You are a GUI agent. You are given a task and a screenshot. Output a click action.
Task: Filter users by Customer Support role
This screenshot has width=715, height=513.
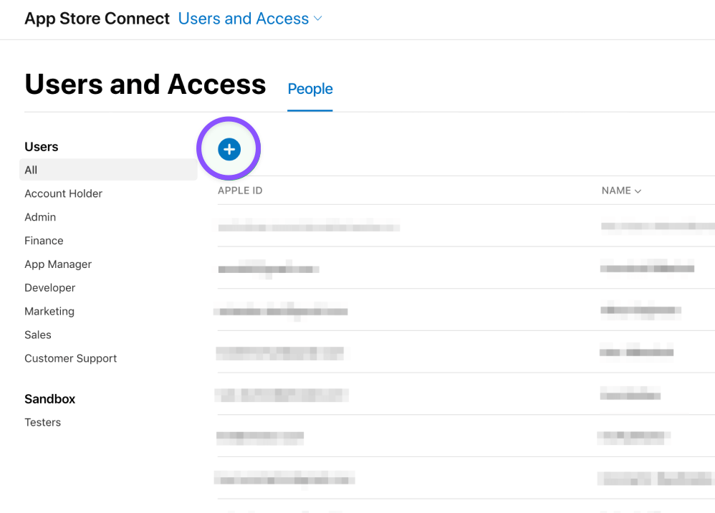point(71,358)
